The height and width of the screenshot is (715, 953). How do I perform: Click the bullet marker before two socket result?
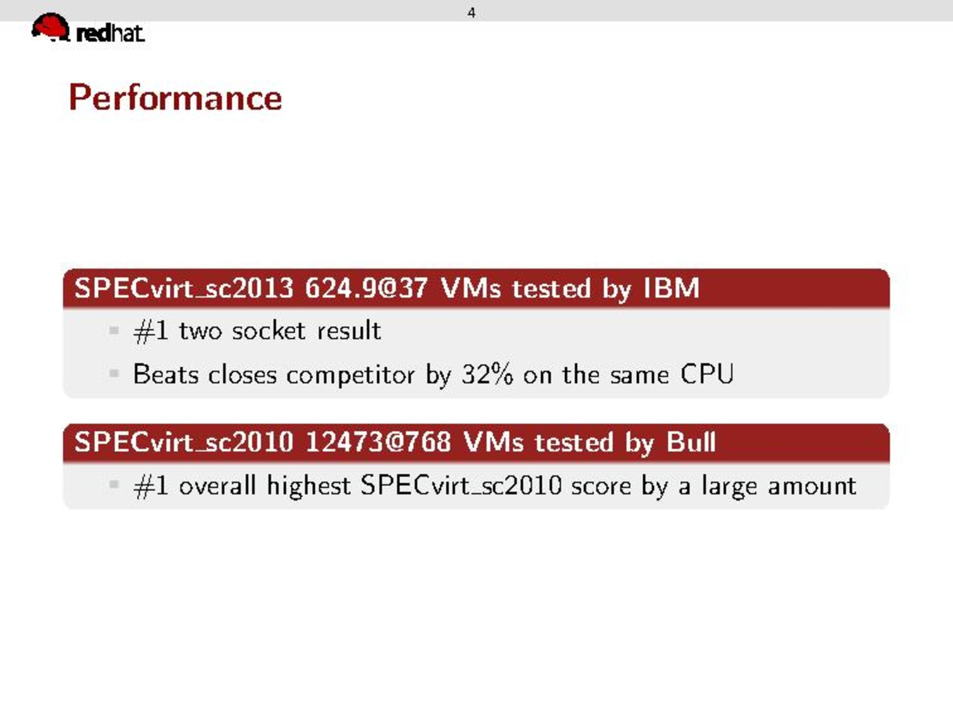coord(114,331)
